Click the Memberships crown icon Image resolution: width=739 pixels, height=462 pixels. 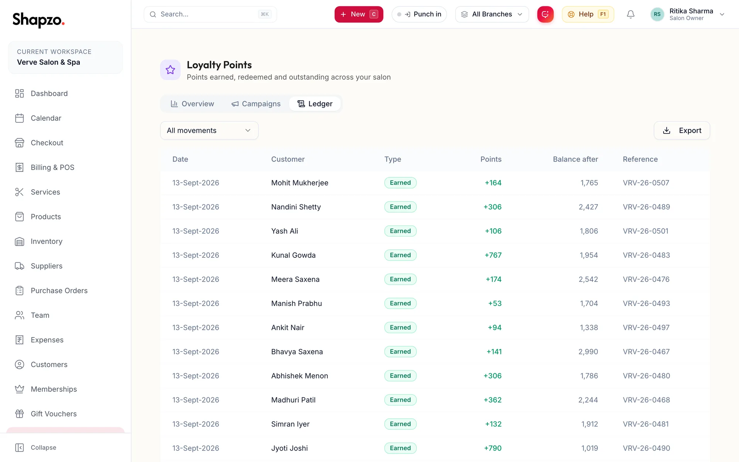pyautogui.click(x=20, y=389)
